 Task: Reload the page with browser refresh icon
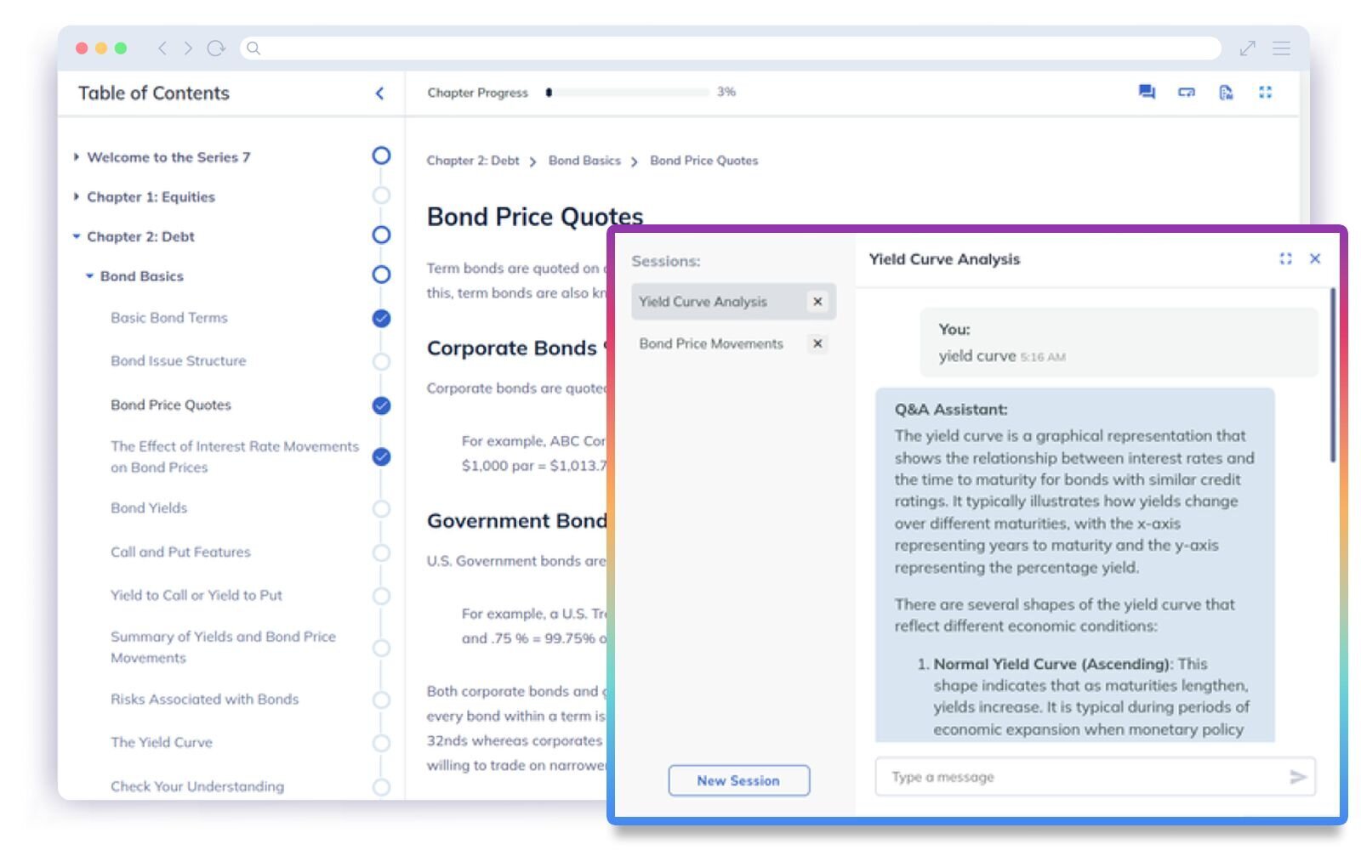[x=216, y=48]
